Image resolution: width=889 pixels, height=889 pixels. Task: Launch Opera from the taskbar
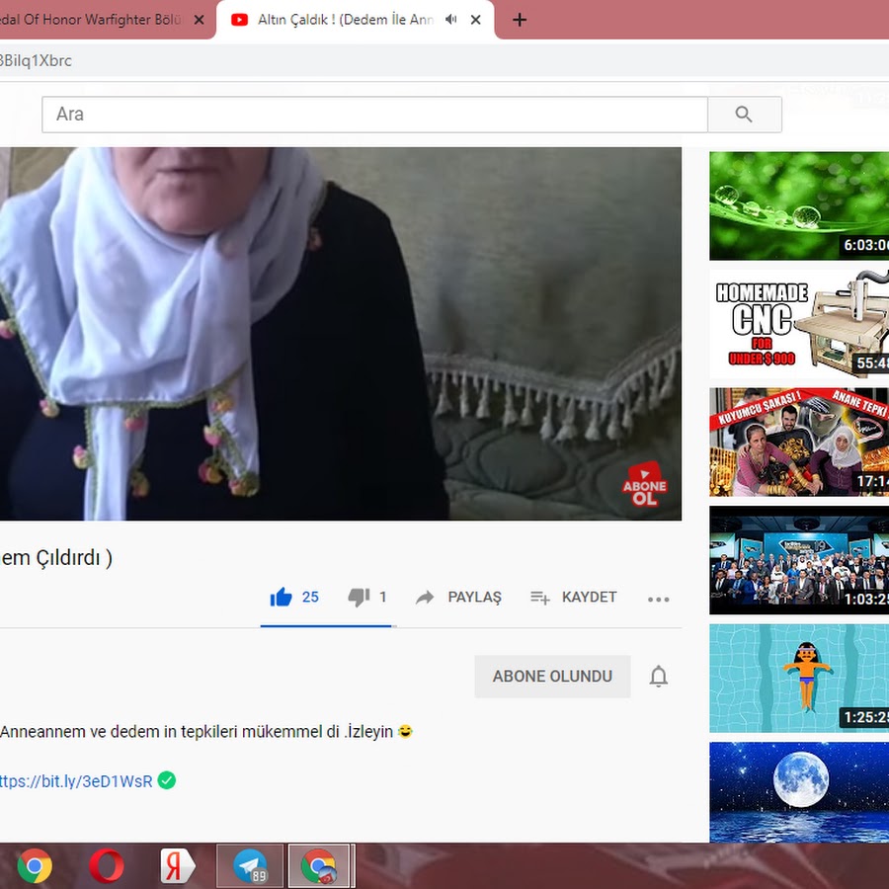(107, 866)
